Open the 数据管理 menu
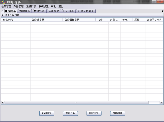The height and width of the screenshot is (122, 164). point(19,6)
